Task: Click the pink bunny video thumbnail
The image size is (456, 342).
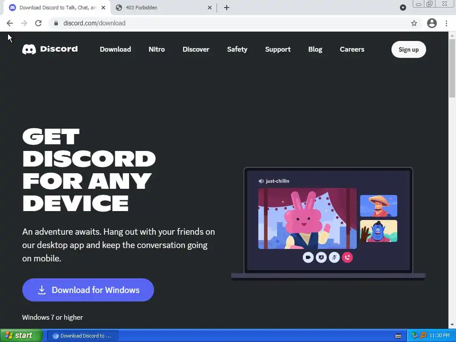Action: point(307,218)
